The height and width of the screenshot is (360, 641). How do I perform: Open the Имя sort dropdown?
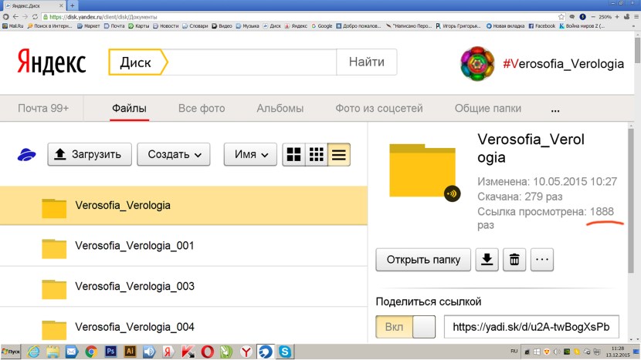[250, 155]
